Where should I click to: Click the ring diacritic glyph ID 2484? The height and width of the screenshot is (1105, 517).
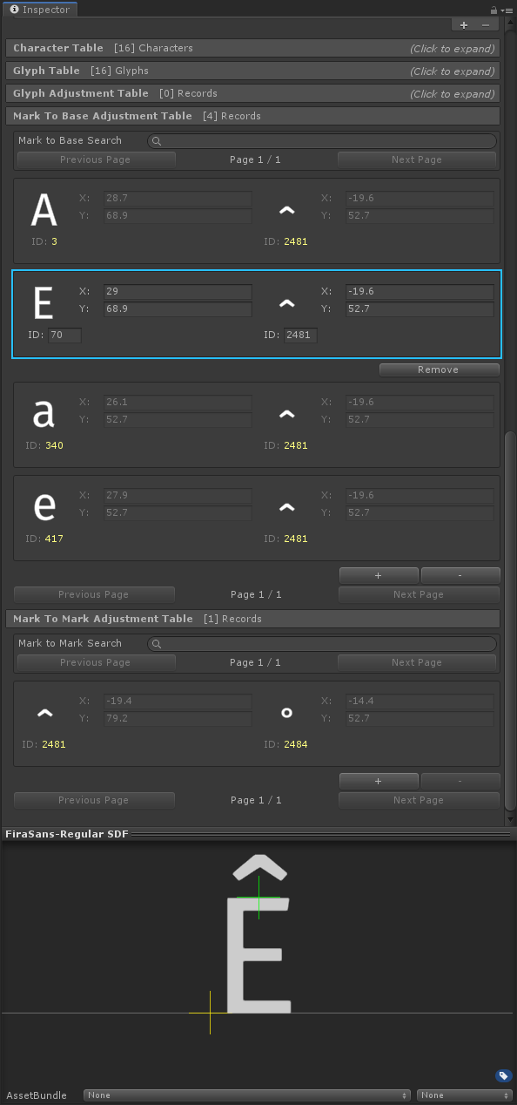click(287, 712)
